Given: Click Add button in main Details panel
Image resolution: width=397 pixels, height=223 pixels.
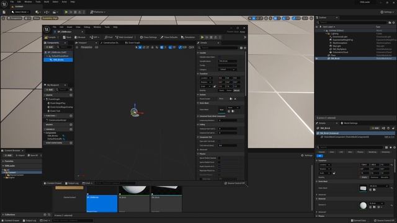Looking at the screenshot, I should 375,128.
